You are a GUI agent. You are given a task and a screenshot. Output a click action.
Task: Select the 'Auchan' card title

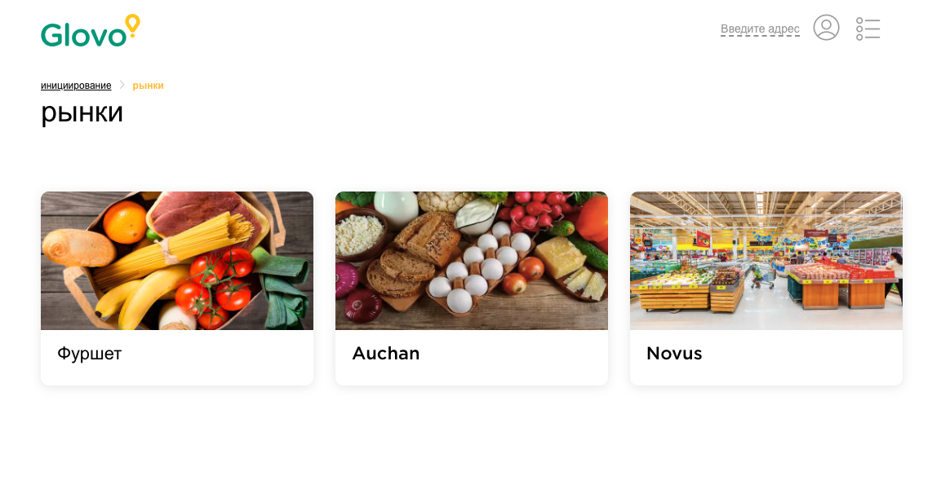[x=386, y=354]
